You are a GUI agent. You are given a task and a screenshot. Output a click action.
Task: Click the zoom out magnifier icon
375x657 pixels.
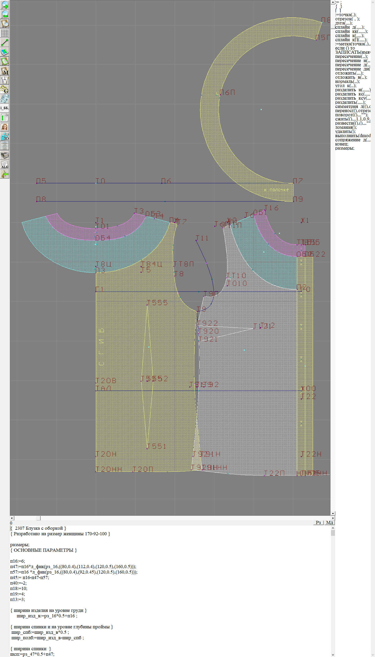tap(5, 14)
